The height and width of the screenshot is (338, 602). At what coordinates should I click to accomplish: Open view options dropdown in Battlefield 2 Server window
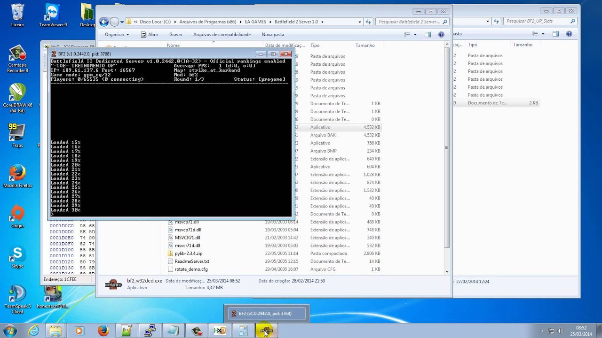pos(415,34)
